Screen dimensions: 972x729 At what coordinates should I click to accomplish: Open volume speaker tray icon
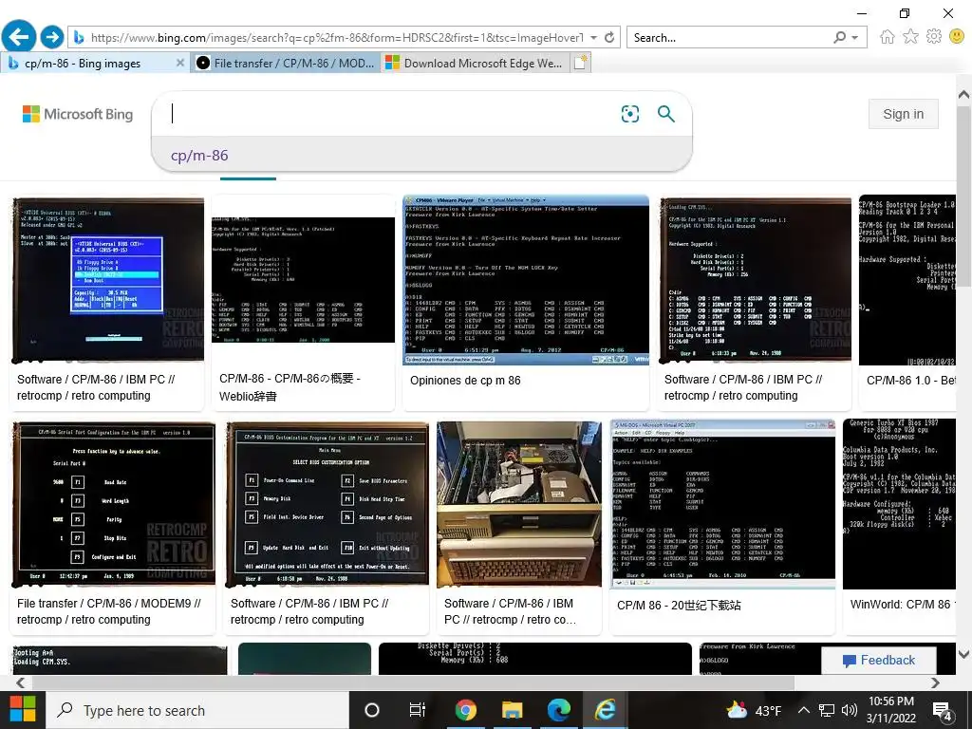850,710
